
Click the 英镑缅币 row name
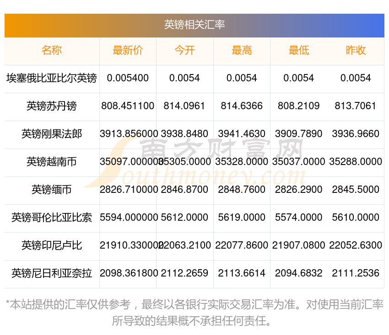click(52, 190)
